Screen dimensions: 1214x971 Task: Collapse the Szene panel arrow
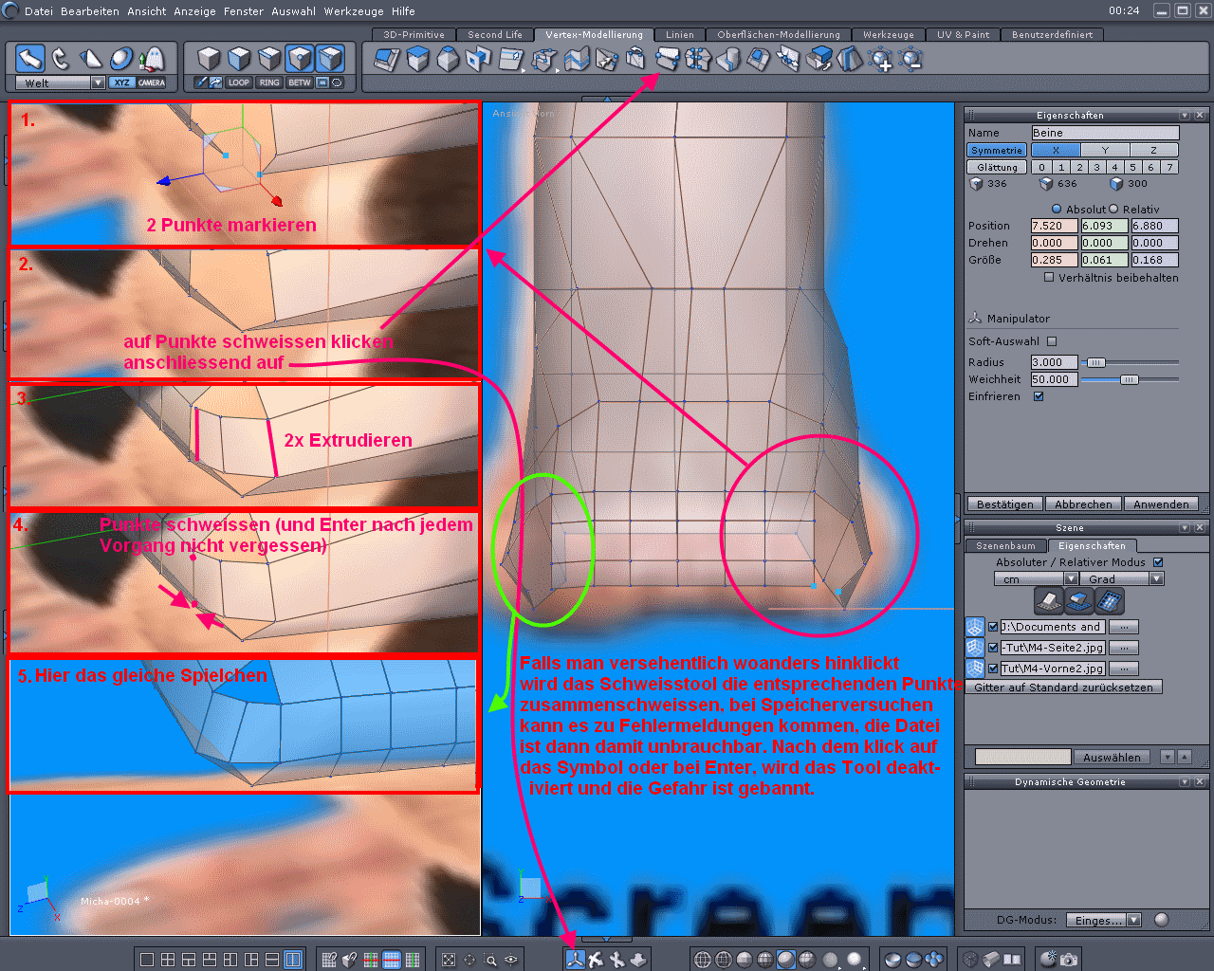pos(1185,527)
